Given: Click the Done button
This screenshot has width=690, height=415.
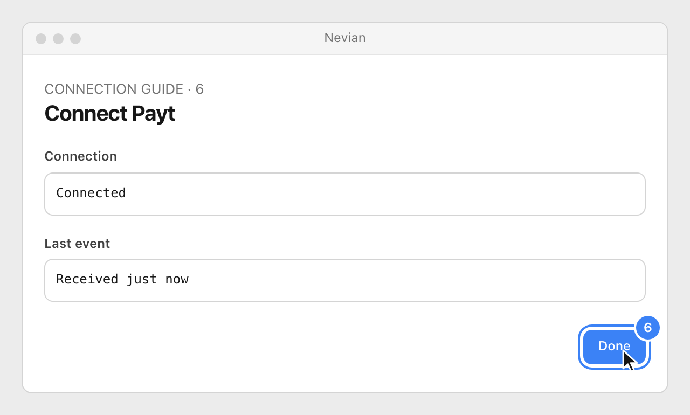Looking at the screenshot, I should (x=615, y=347).
